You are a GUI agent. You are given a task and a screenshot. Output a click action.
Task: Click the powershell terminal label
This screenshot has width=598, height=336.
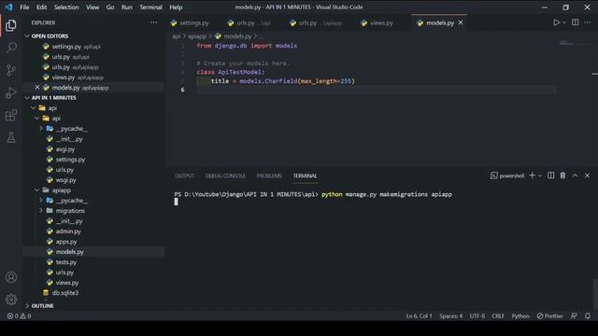[x=507, y=175]
